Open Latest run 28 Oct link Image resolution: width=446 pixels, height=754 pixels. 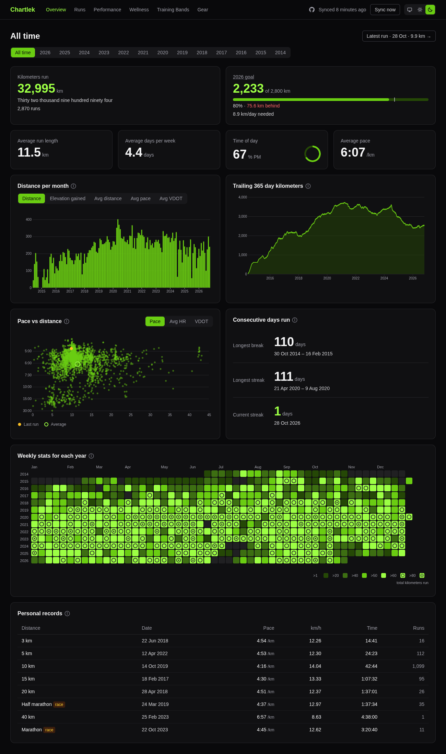399,36
